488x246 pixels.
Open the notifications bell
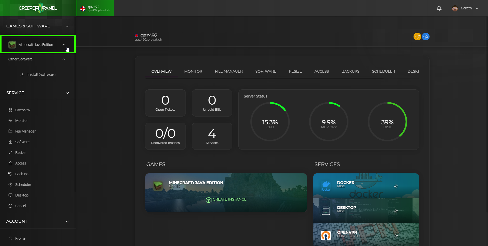(439, 8)
